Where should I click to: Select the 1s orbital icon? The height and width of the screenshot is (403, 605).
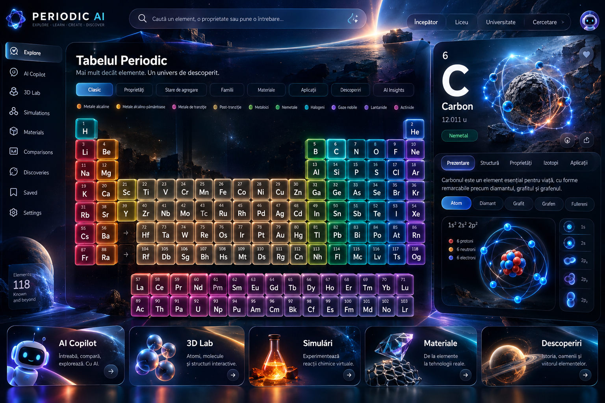point(569,227)
